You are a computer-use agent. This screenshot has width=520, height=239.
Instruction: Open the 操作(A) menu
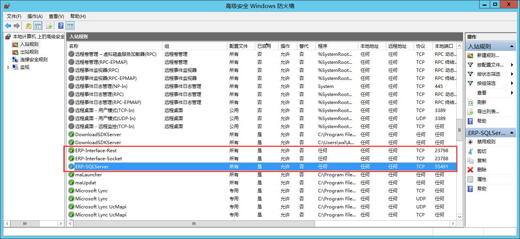tap(35, 16)
